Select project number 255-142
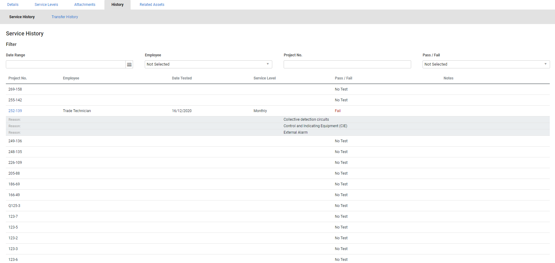555x263 pixels. point(15,100)
